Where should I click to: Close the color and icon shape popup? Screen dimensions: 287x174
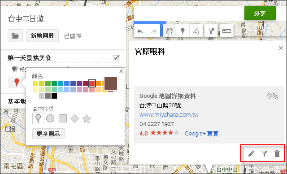tap(121, 71)
